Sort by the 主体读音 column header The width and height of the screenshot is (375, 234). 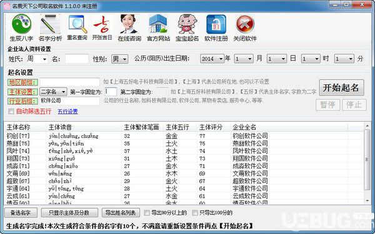[x=84, y=127]
